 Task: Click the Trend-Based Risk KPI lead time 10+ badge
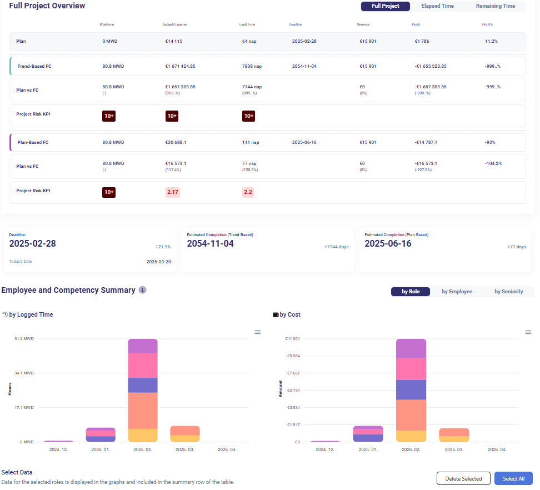tap(248, 116)
